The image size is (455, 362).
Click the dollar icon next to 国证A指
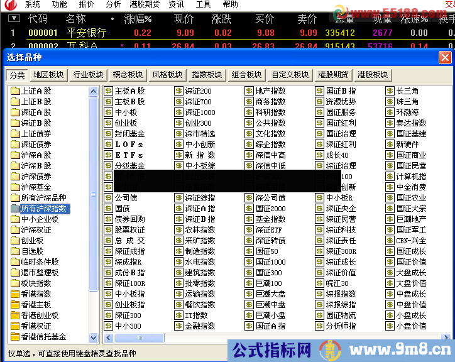tap(249, 326)
